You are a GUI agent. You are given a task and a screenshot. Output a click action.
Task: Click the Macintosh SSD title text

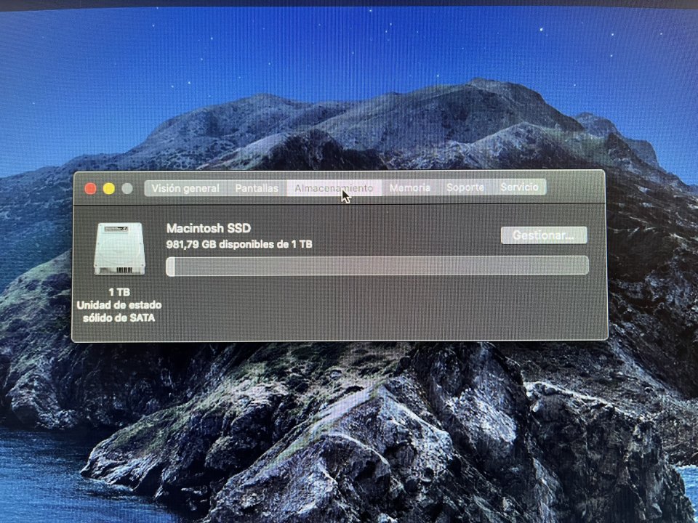tap(208, 227)
